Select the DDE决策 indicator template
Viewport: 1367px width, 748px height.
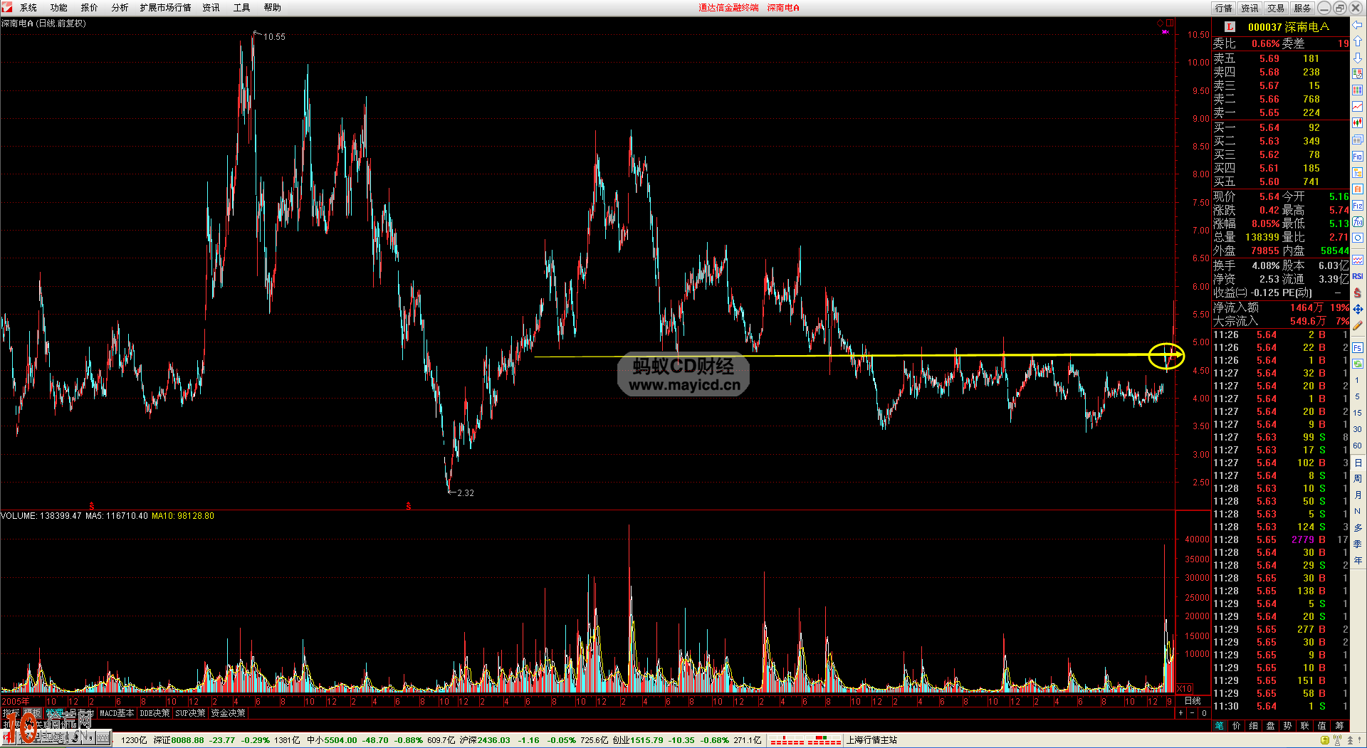pos(154,713)
